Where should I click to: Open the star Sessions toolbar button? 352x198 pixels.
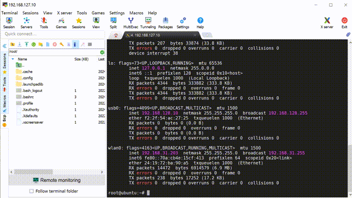(79, 23)
